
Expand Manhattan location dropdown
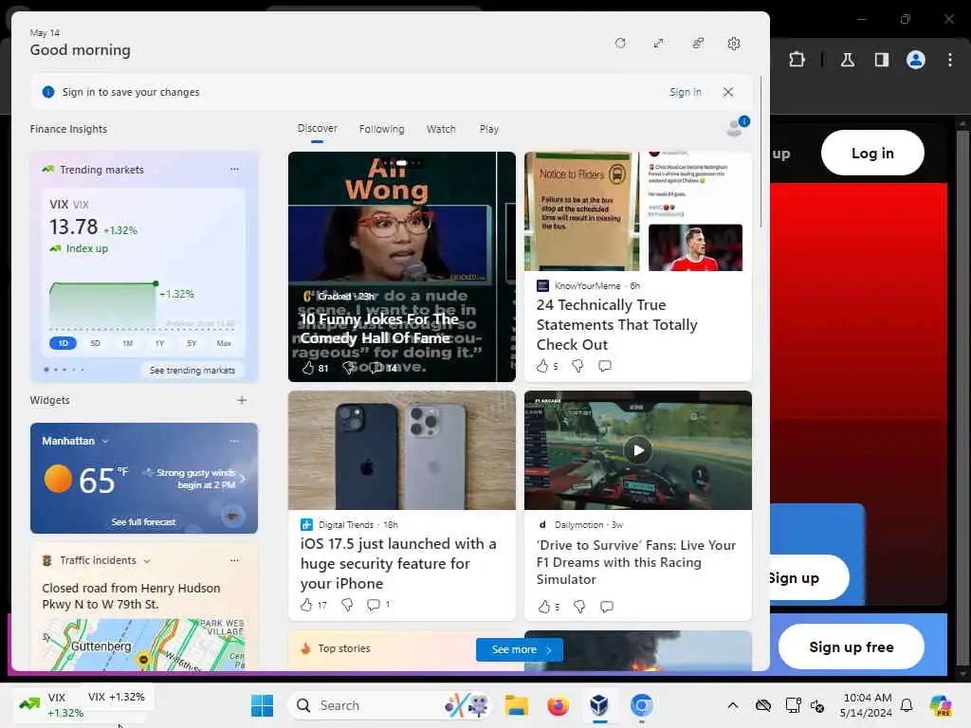click(x=105, y=442)
